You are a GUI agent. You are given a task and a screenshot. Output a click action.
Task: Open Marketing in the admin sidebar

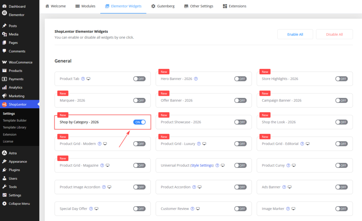(x=20, y=96)
